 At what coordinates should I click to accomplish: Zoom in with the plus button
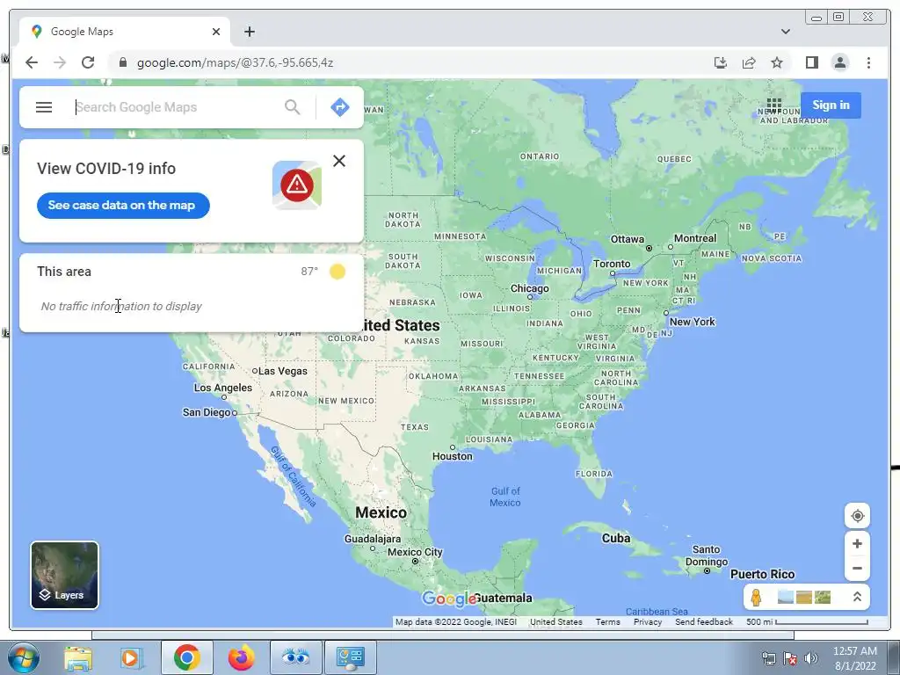(857, 543)
